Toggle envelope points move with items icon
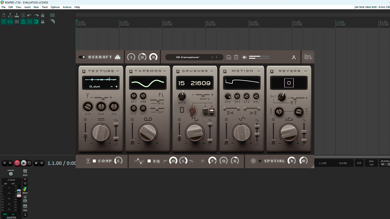390x219 pixels. tap(23, 22)
